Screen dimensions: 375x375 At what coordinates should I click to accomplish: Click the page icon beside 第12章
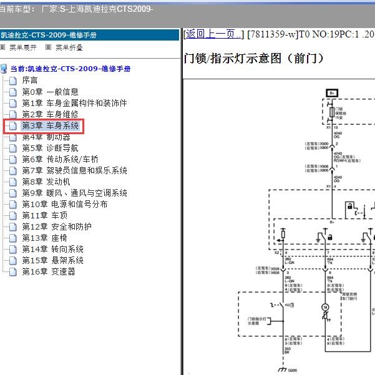click(13, 227)
